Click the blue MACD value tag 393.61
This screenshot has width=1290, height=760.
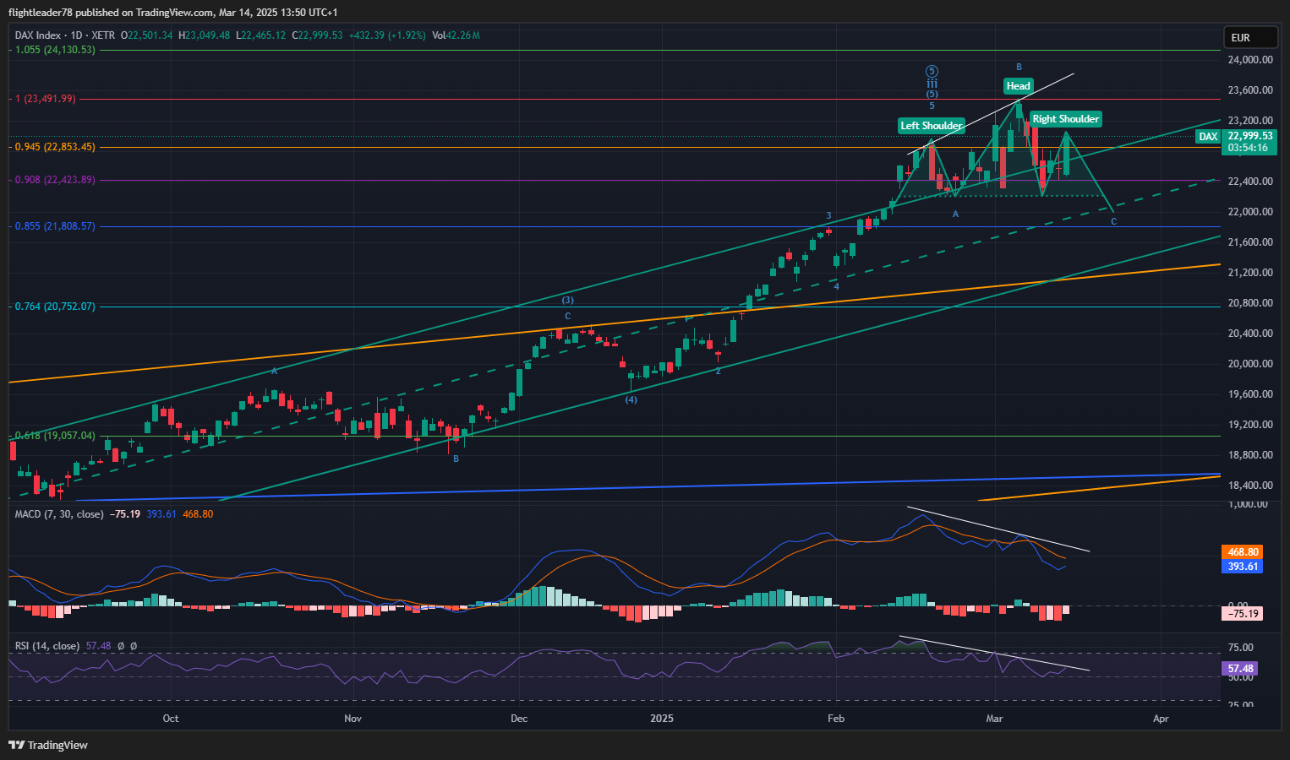click(x=1242, y=567)
